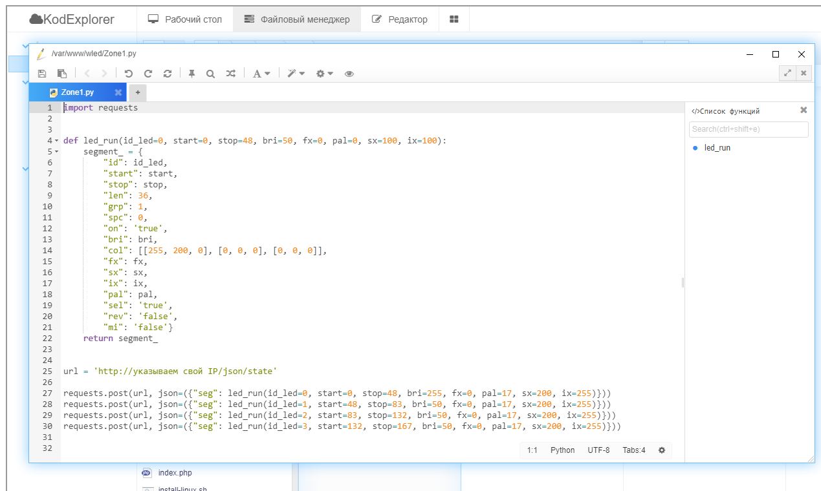Jump to led_run in function list
The width and height of the screenshot is (821, 491).
717,148
